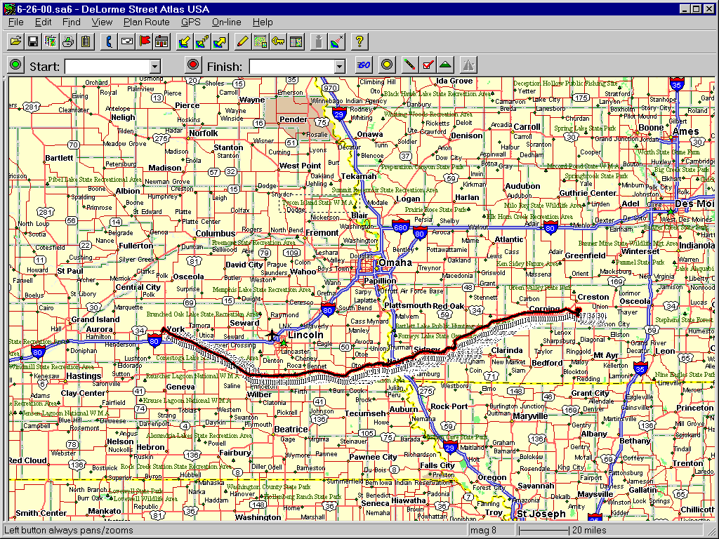Open help via yellow question mark icon

pos(359,42)
